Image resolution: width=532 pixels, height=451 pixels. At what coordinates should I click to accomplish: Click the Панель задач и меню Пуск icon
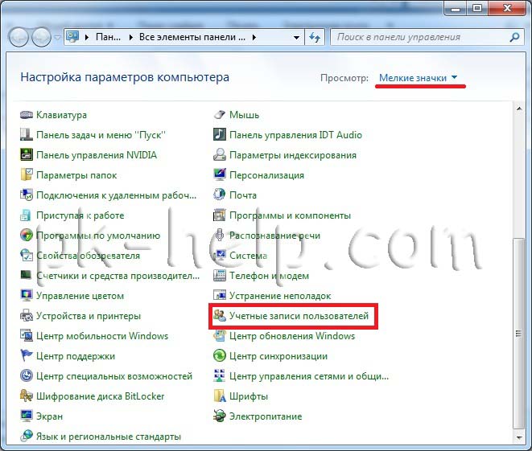click(x=26, y=135)
